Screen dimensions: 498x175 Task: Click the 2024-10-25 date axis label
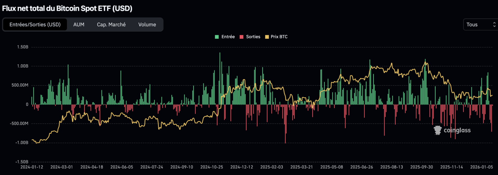212,167
